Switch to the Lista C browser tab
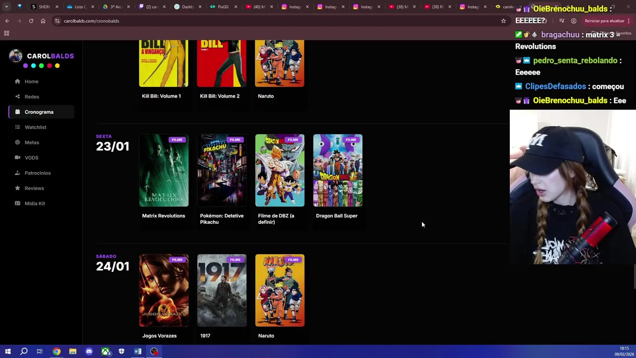 point(80,7)
